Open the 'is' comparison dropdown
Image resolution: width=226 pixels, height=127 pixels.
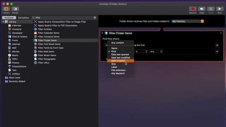(x=141, y=52)
